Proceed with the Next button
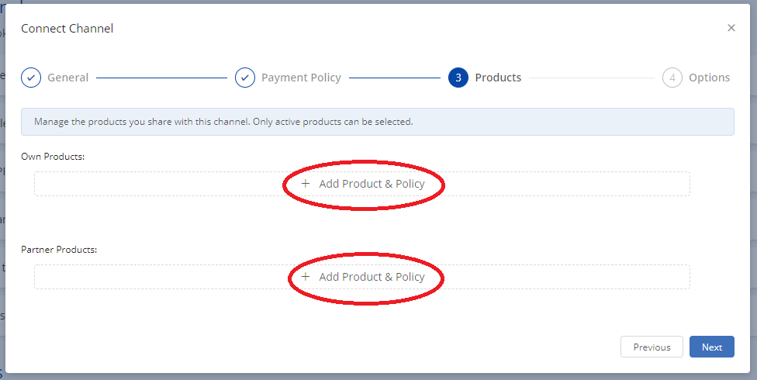757x380 pixels. pyautogui.click(x=711, y=347)
